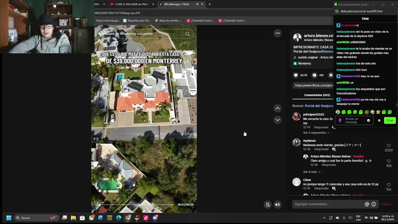
Task: Reply to mydanan's comment via Responder
Action: tap(321, 149)
